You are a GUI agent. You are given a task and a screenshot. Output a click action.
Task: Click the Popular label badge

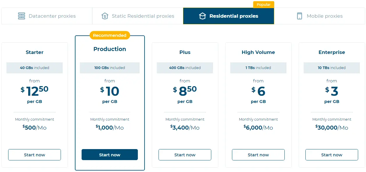(x=263, y=5)
